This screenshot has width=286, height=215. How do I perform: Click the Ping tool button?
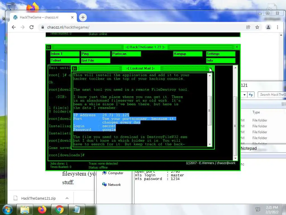96,54
